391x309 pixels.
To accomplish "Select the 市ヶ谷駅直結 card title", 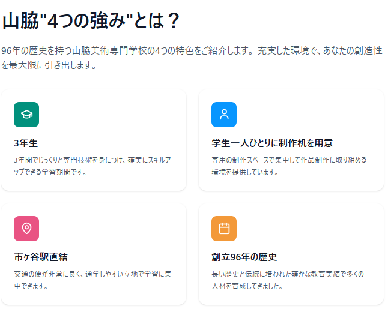I will click(41, 257).
